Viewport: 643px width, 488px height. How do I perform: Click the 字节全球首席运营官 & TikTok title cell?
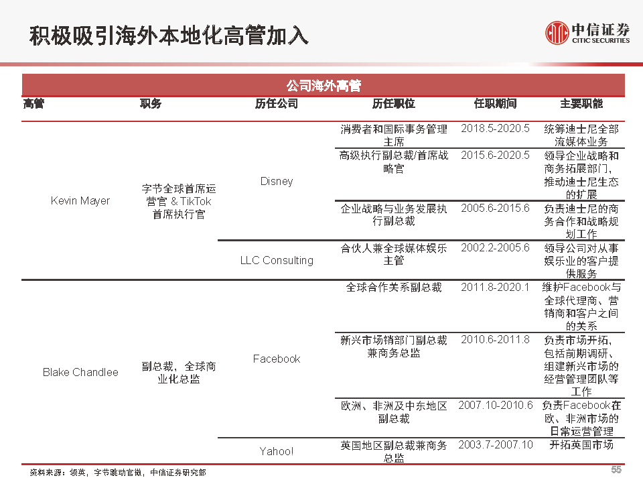coord(179,201)
